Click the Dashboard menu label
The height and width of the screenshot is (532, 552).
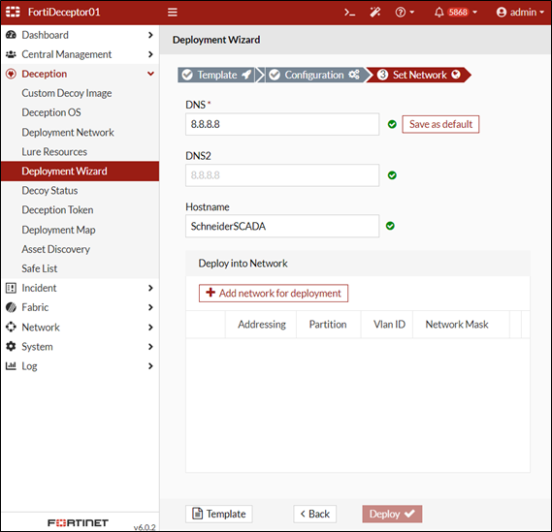click(x=45, y=35)
